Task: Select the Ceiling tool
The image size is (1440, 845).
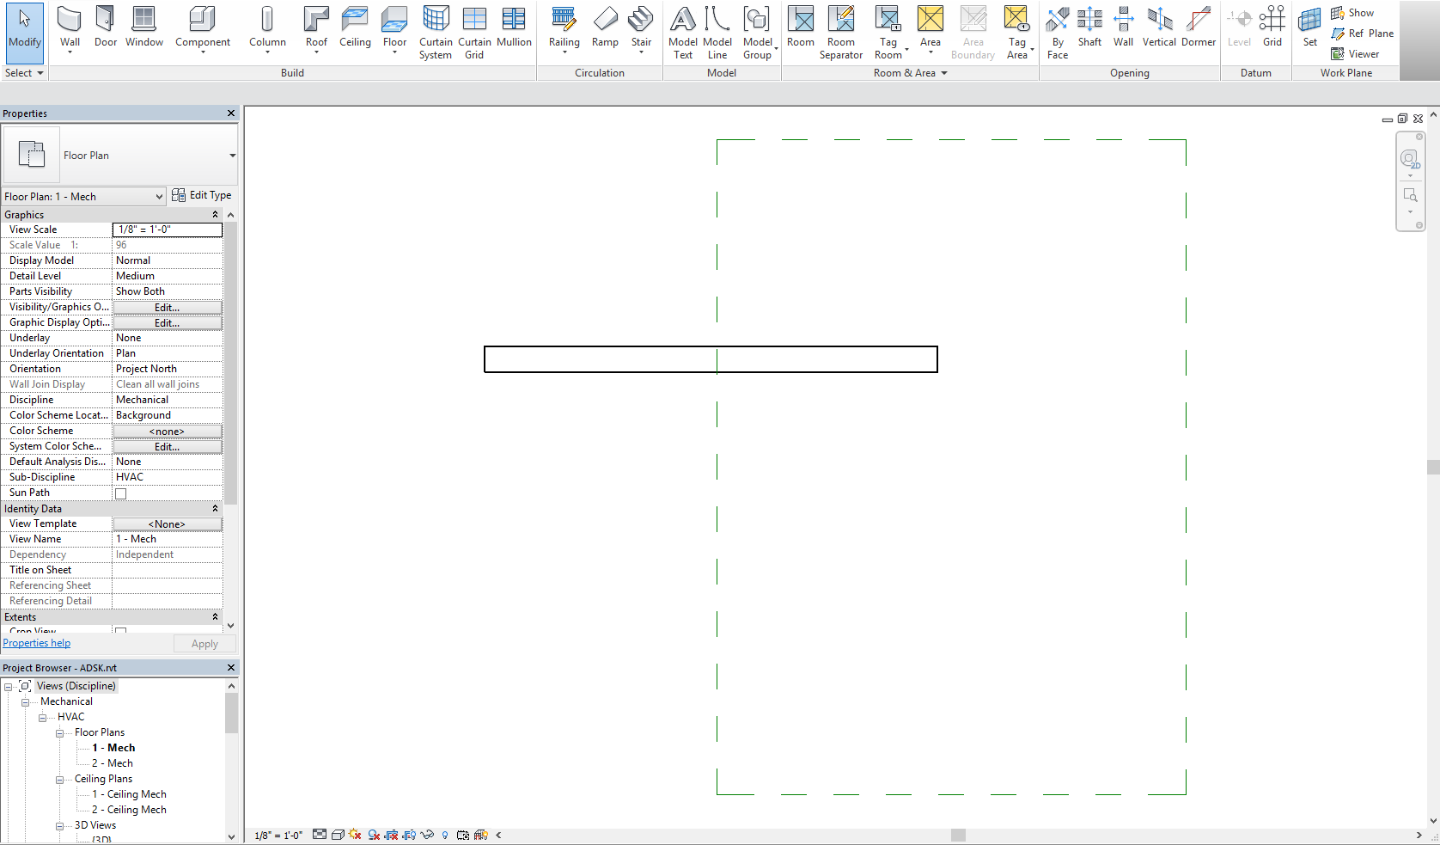Action: coord(355,28)
